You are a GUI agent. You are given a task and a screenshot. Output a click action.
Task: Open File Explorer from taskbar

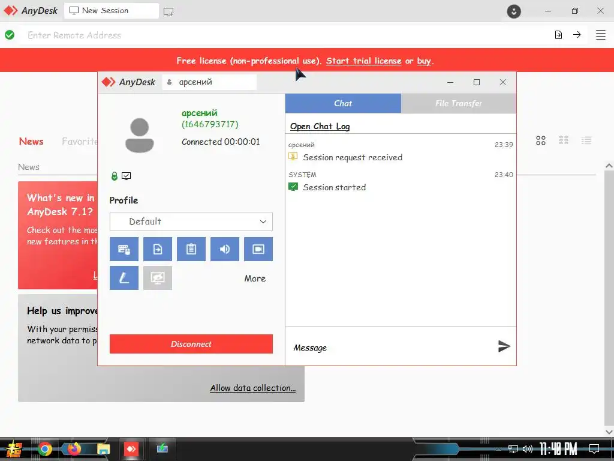[x=103, y=449]
